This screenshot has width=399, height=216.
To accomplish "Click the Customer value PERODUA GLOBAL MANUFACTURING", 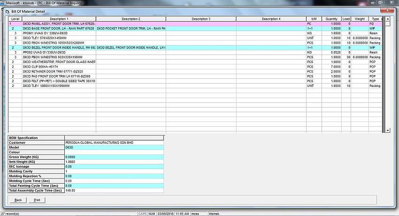I will click(114, 142).
